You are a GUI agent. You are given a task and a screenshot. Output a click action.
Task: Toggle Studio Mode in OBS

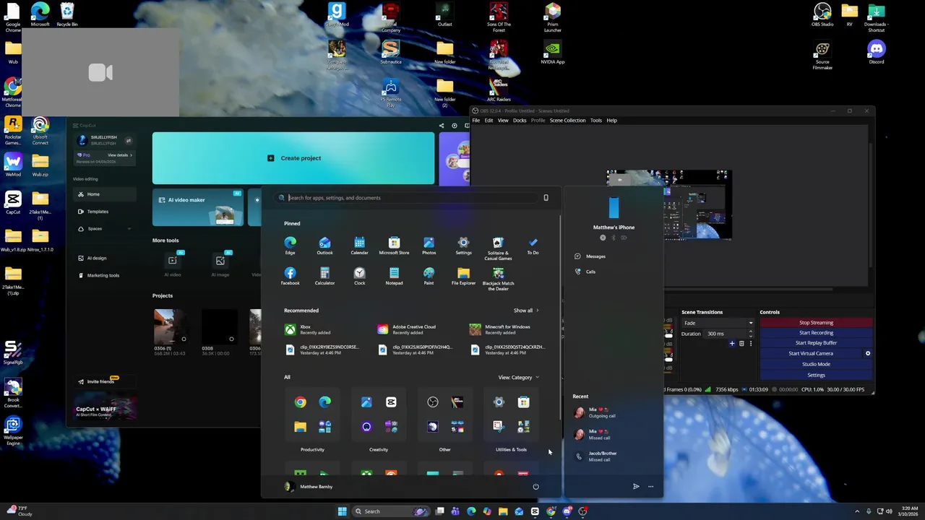[x=816, y=364]
